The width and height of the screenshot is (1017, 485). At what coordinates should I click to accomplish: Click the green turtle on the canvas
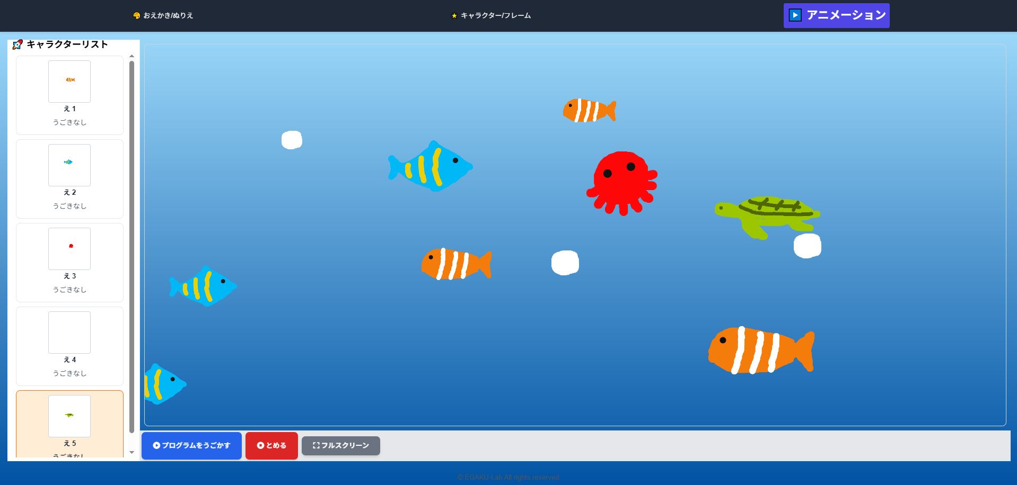pos(767,215)
